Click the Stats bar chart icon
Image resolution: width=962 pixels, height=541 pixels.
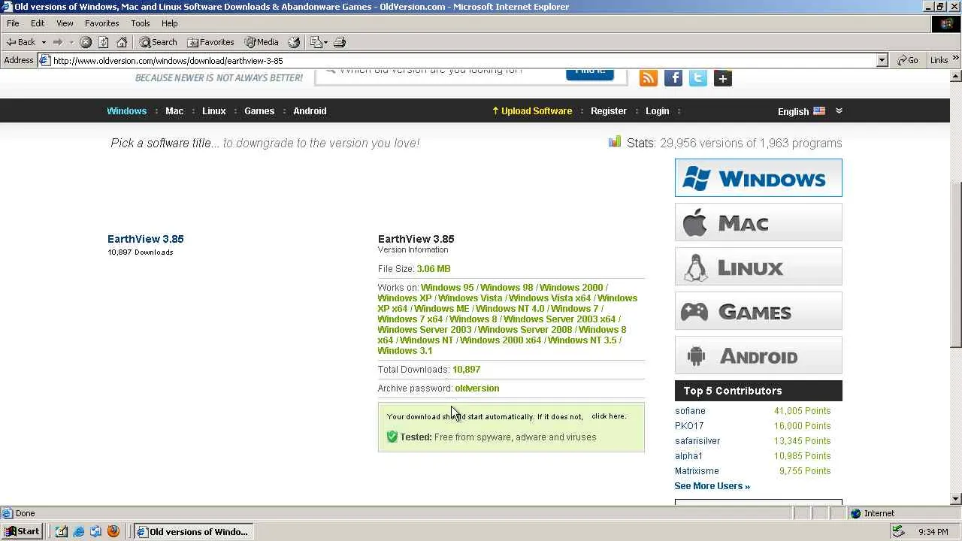coord(615,142)
